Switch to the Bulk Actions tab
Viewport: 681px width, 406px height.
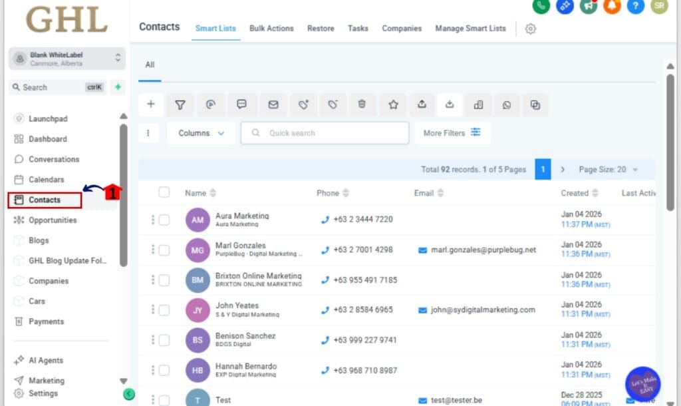pos(271,29)
